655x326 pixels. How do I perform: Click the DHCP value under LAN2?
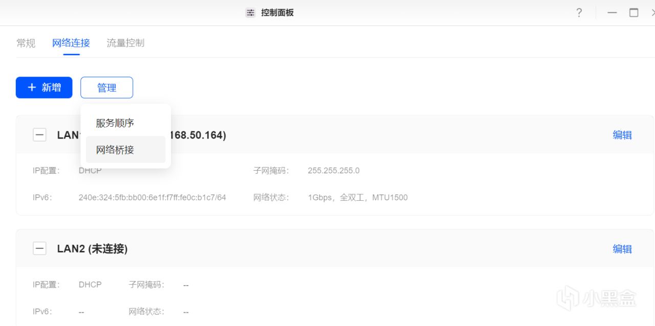pyautogui.click(x=90, y=285)
